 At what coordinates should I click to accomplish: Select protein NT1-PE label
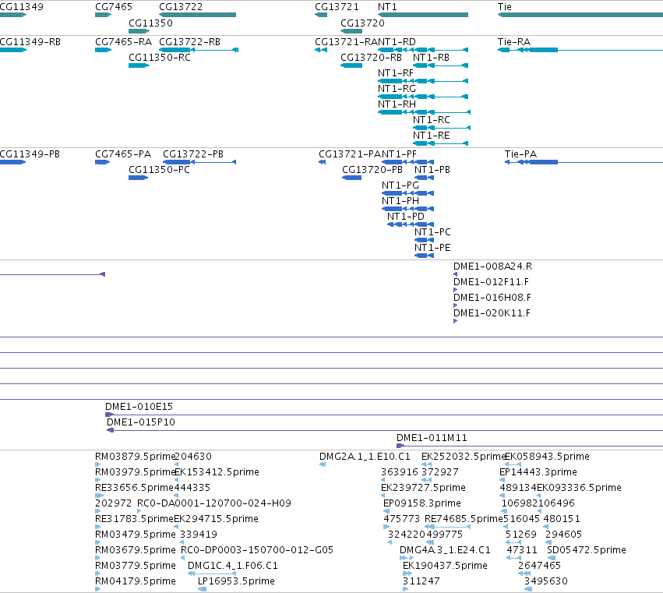coord(432,248)
